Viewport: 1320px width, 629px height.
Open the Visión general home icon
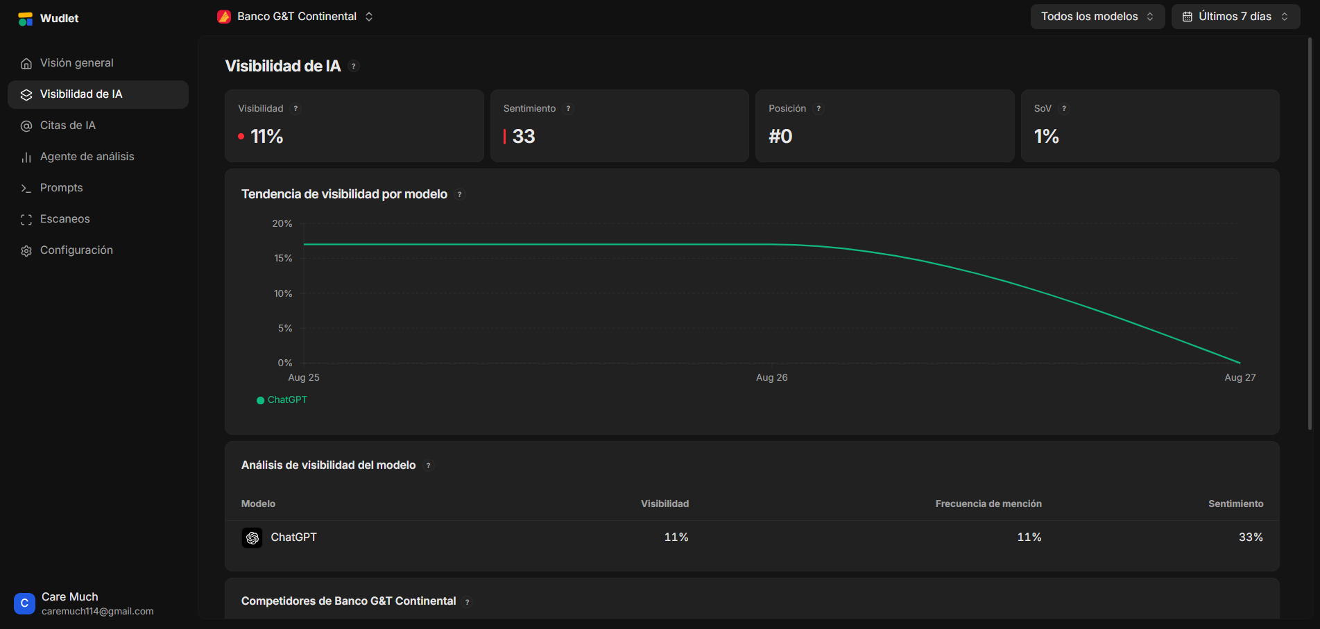[26, 63]
